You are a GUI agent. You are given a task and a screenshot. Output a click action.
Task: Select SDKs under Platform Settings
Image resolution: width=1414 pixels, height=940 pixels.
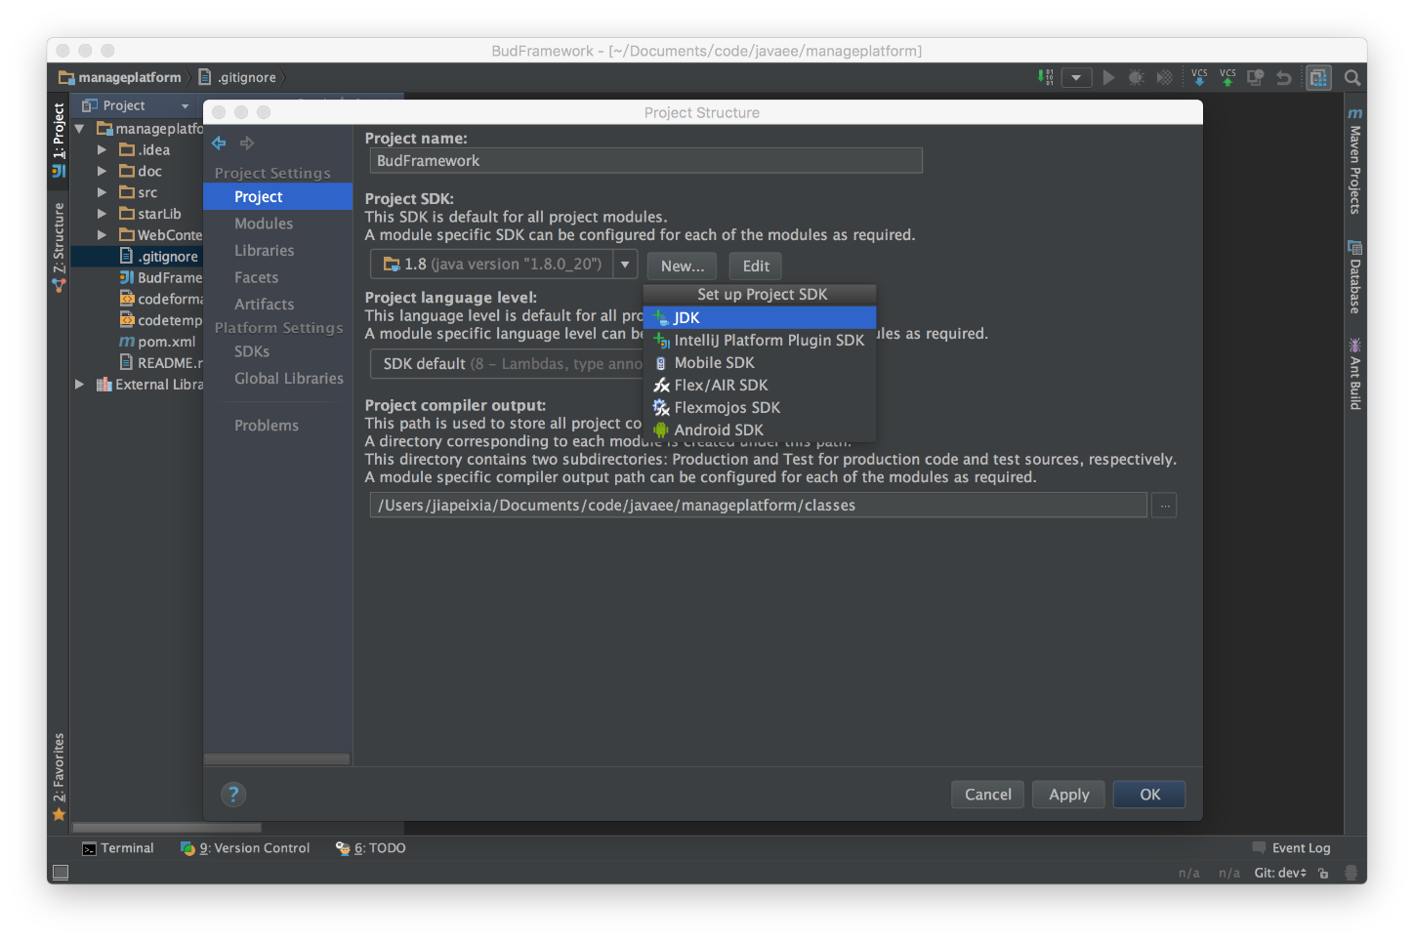coord(252,351)
